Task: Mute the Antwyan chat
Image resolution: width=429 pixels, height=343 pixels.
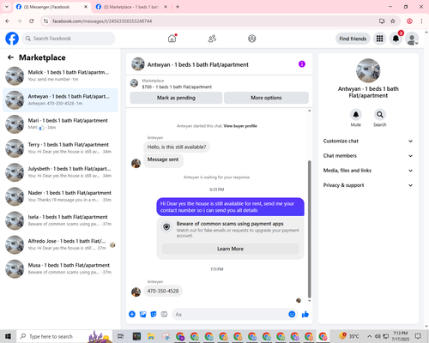Action: [x=355, y=115]
